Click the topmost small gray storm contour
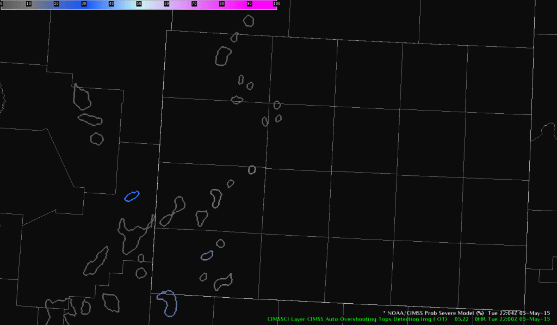This screenshot has width=557, height=325. coord(249,21)
